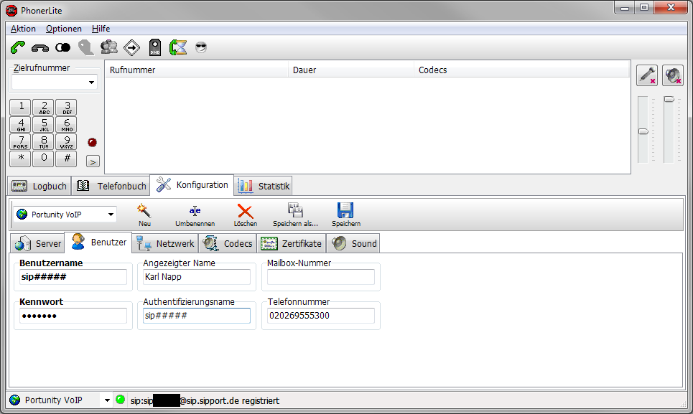Click the hang up phone icon
The image size is (693, 414).
tap(40, 48)
